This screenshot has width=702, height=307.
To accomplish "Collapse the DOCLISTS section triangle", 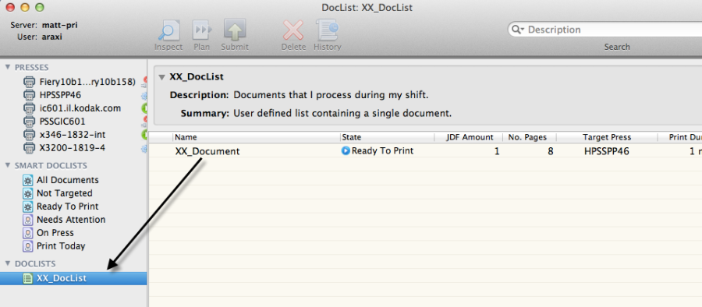I will pyautogui.click(x=8, y=263).
